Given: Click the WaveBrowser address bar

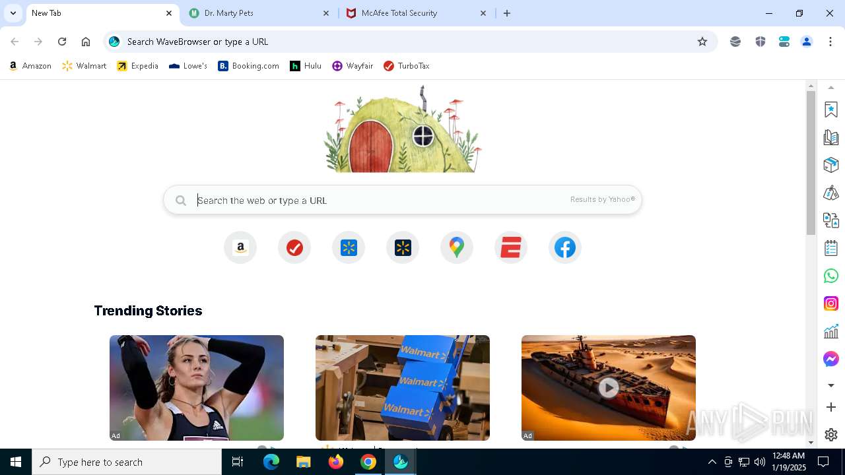Looking at the screenshot, I should 409,42.
